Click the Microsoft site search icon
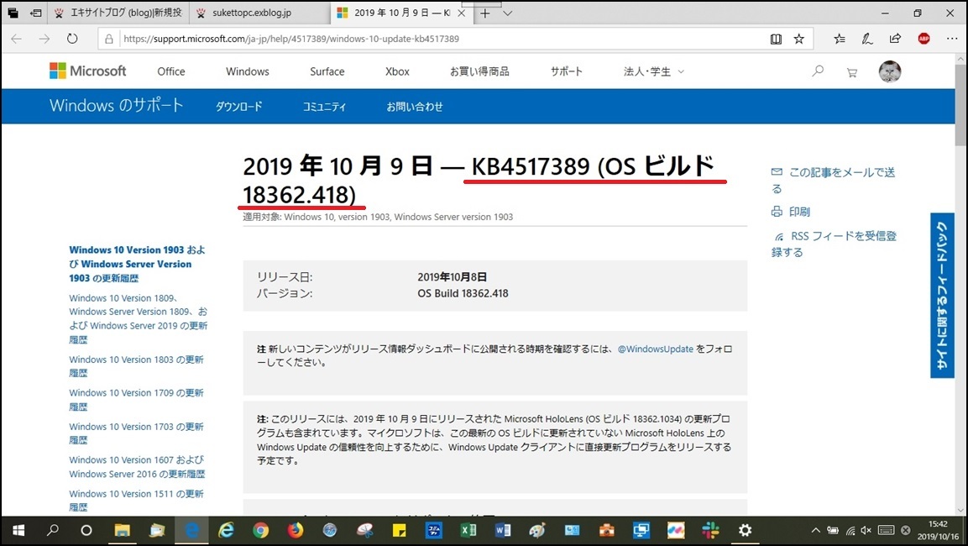 [x=818, y=71]
